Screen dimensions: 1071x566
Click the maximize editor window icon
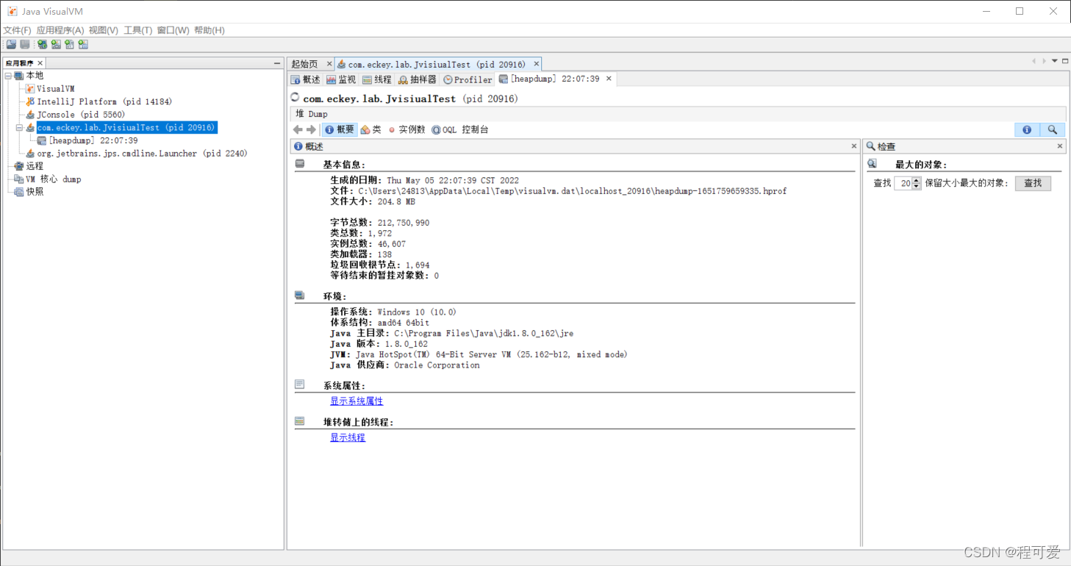1064,61
